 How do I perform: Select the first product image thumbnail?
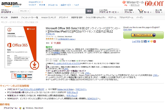click(14, 76)
